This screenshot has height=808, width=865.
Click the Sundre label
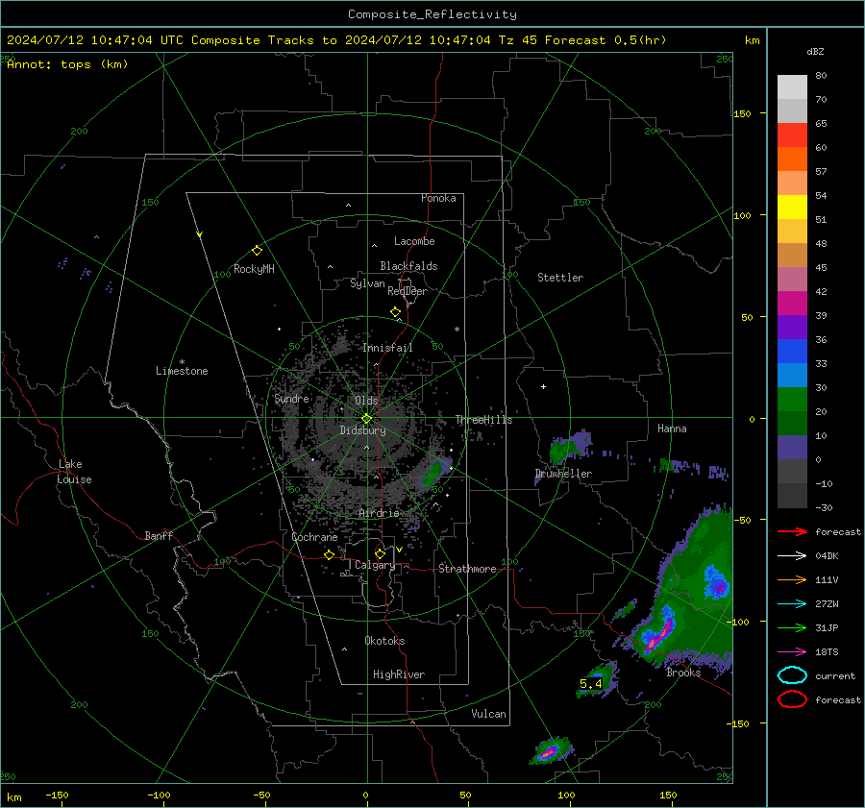coord(291,399)
